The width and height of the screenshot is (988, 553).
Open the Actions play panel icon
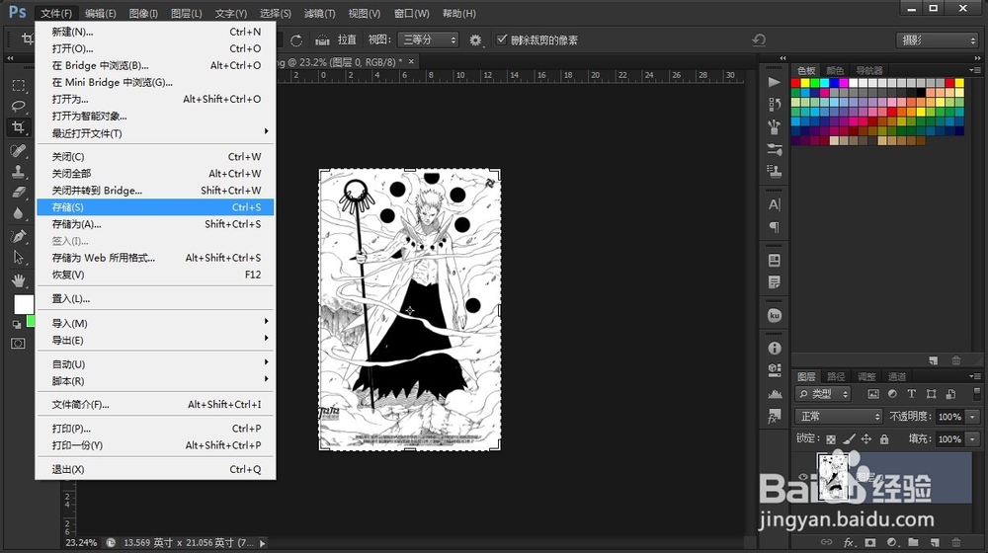(775, 82)
